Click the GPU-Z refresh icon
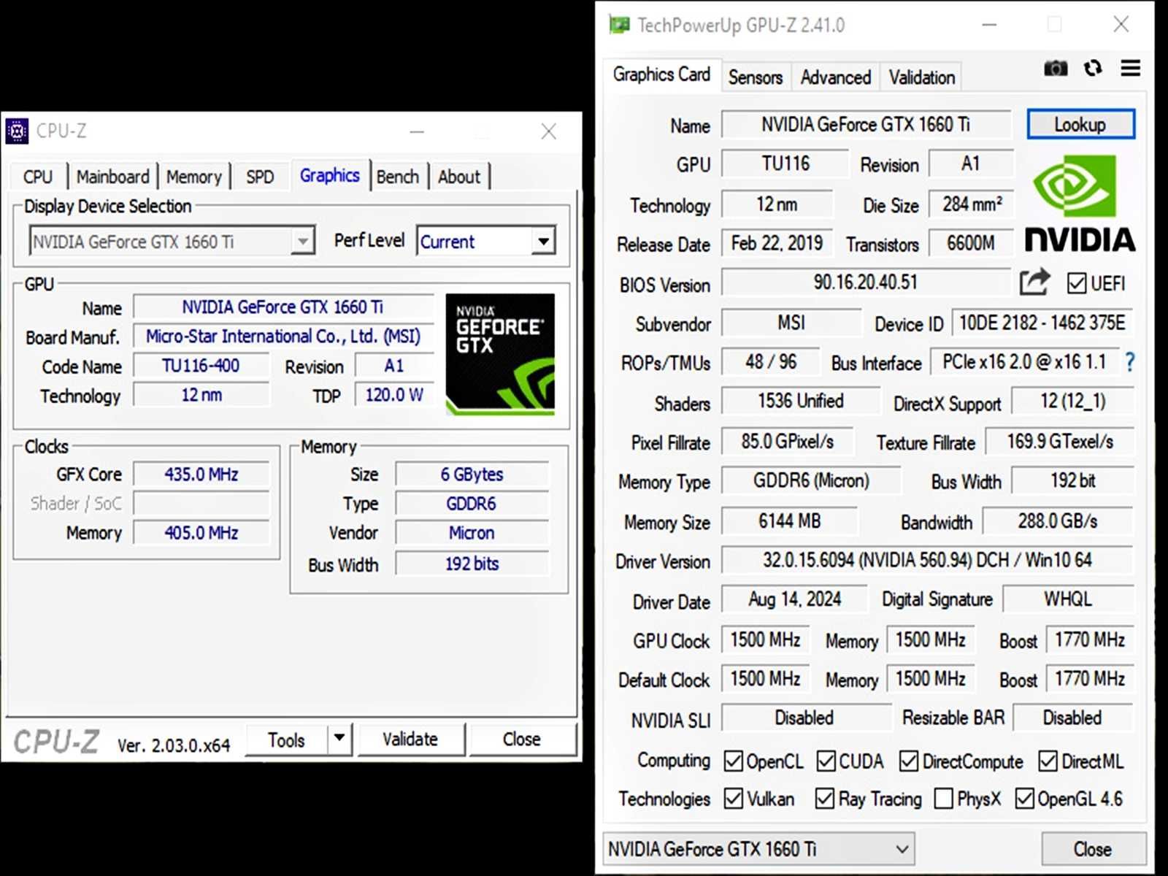The height and width of the screenshot is (876, 1168). [1093, 69]
